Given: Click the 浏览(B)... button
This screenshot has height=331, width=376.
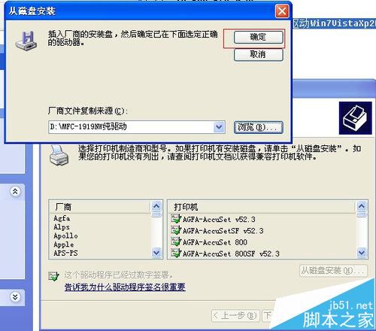Looking at the screenshot, I should point(259,127).
